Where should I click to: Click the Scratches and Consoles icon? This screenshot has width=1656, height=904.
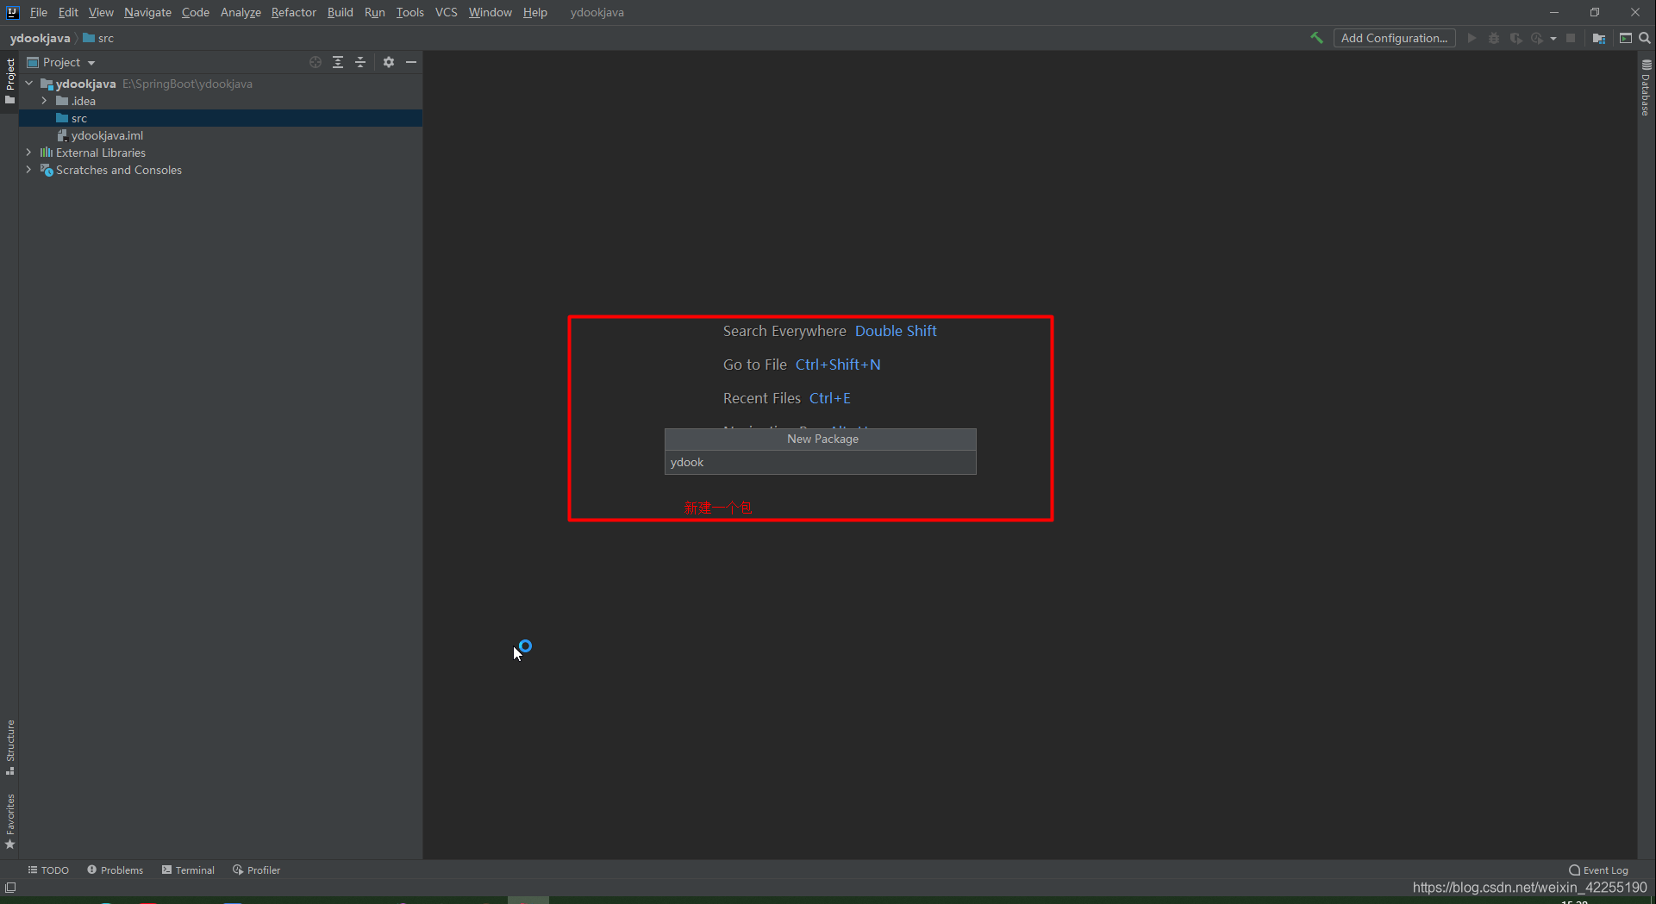coord(47,170)
